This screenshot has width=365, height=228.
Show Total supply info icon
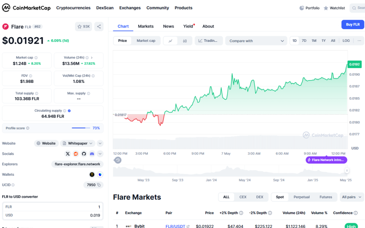37,94
